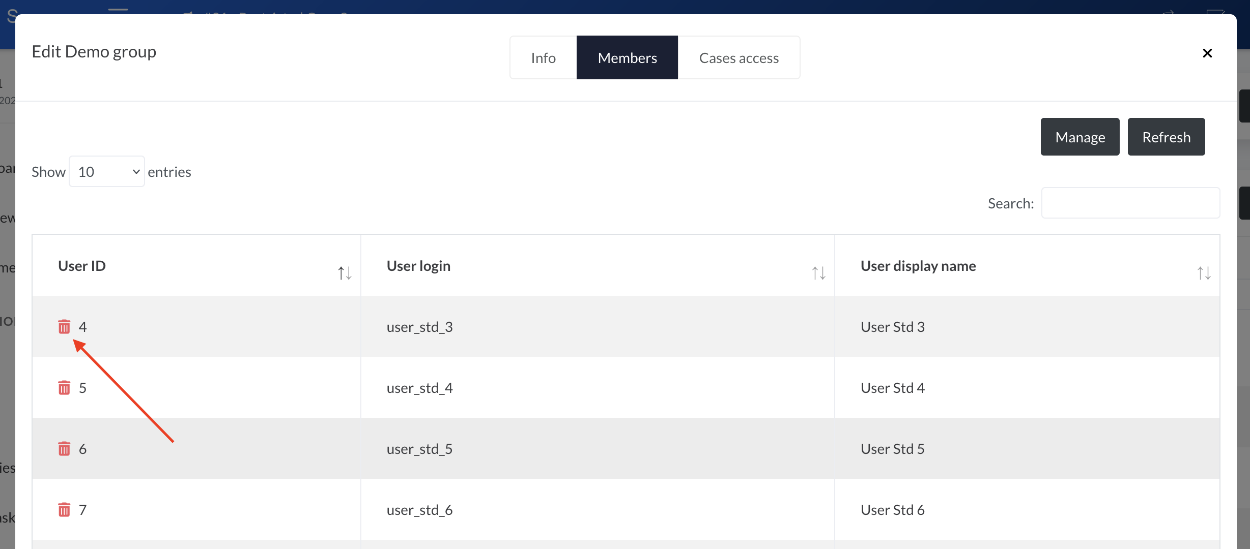The width and height of the screenshot is (1250, 549).
Task: Click the delete icon next to ID 6
Action: pyautogui.click(x=64, y=448)
